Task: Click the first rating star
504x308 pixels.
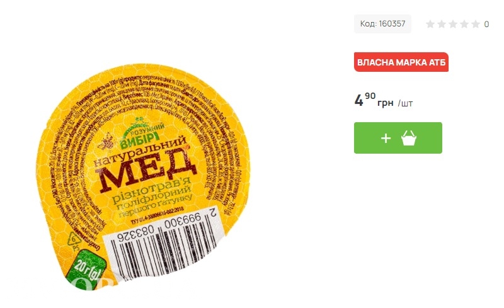Action: pos(430,24)
